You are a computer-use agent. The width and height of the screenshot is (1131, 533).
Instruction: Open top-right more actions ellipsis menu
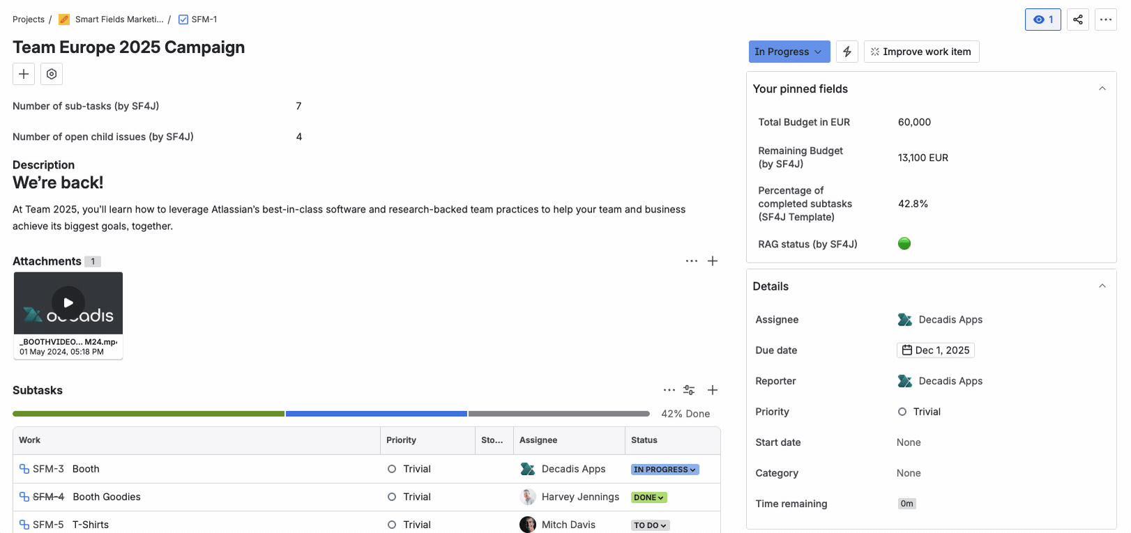[1105, 20]
